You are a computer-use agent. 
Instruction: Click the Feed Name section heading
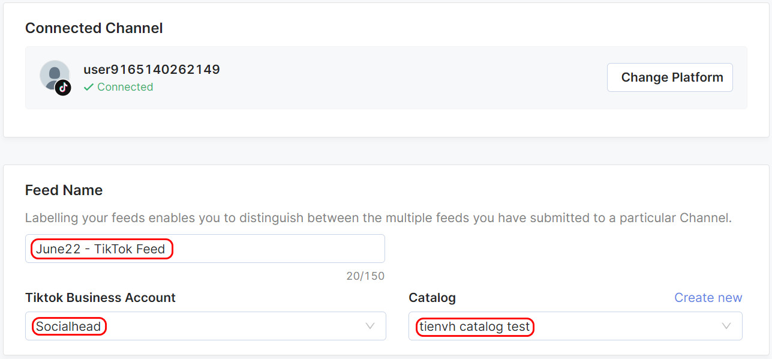click(x=64, y=190)
